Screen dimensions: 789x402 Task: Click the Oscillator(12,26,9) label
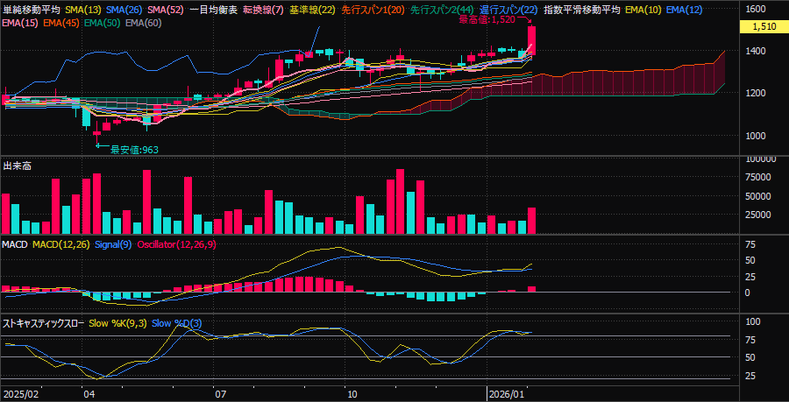(176, 244)
